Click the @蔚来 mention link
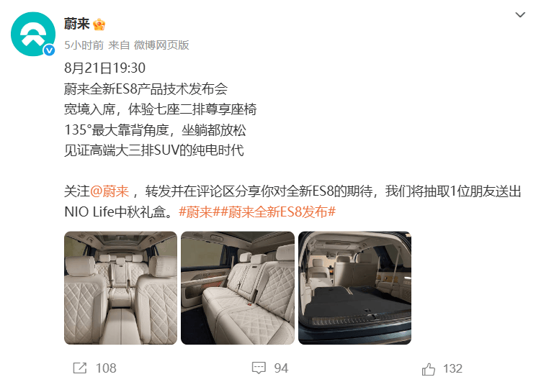Viewport: 536px width, 382px height. coord(110,191)
